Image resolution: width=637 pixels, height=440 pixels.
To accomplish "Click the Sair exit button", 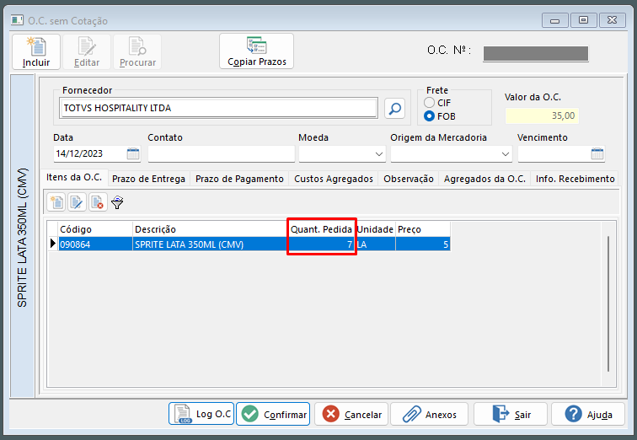I will coord(511,414).
